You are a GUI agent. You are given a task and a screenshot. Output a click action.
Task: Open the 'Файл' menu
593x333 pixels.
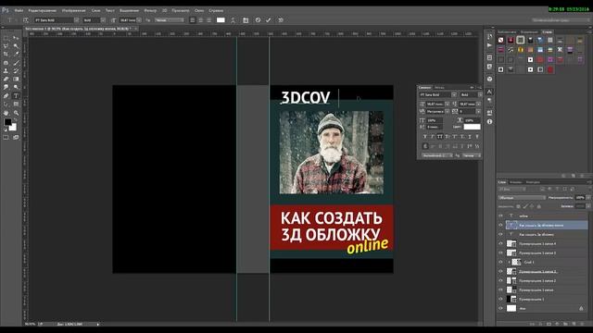[19, 10]
